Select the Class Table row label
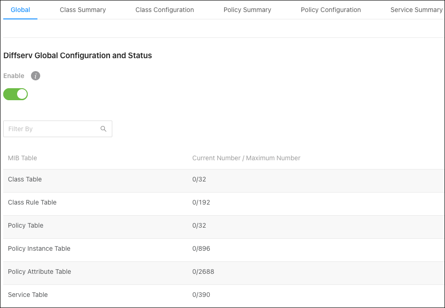The image size is (445, 308). tap(24, 179)
